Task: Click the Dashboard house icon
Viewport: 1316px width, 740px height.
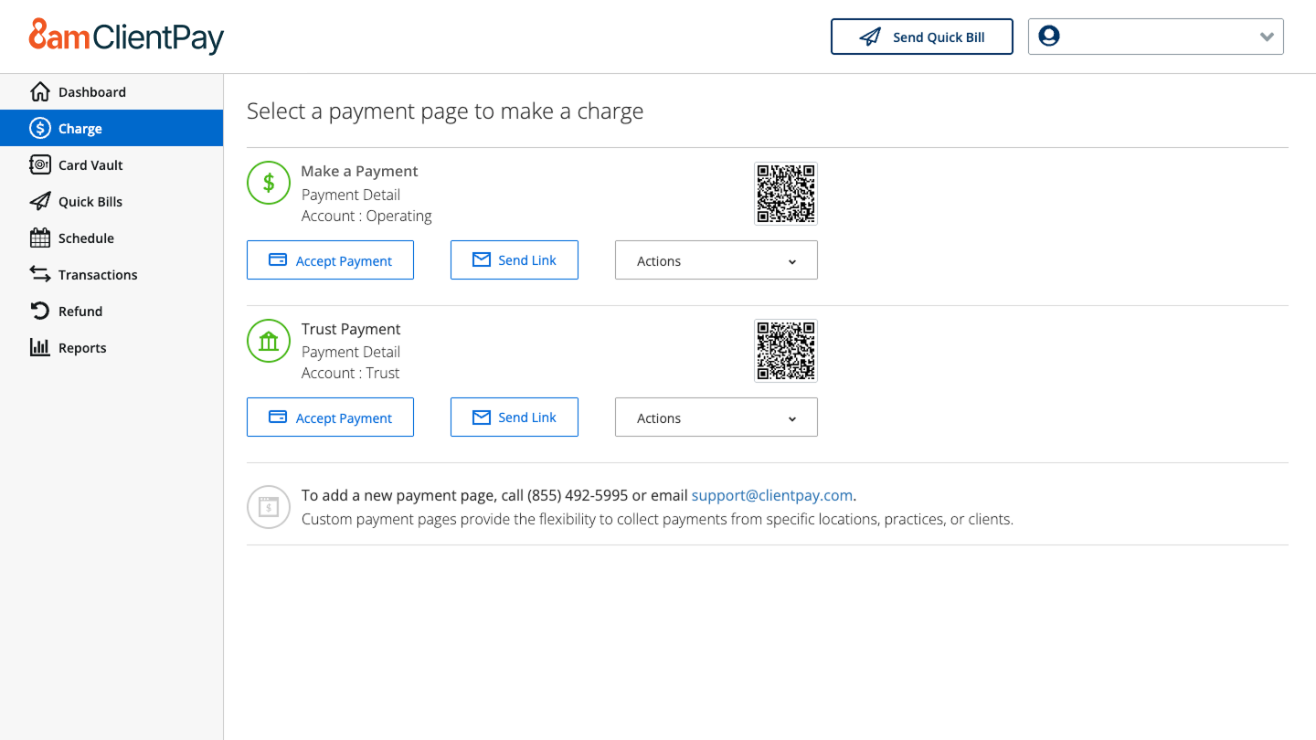Action: click(x=40, y=92)
